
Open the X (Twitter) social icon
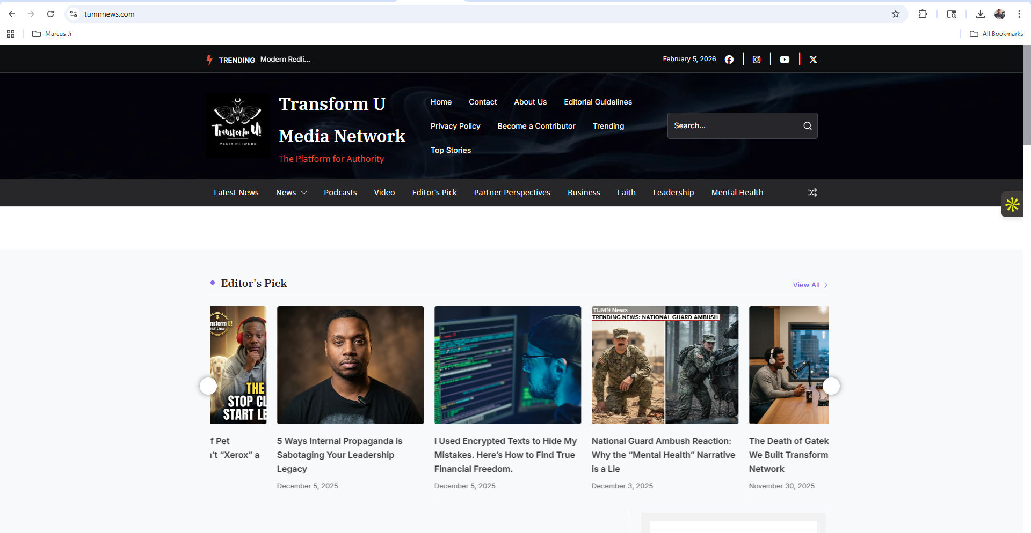pyautogui.click(x=813, y=60)
